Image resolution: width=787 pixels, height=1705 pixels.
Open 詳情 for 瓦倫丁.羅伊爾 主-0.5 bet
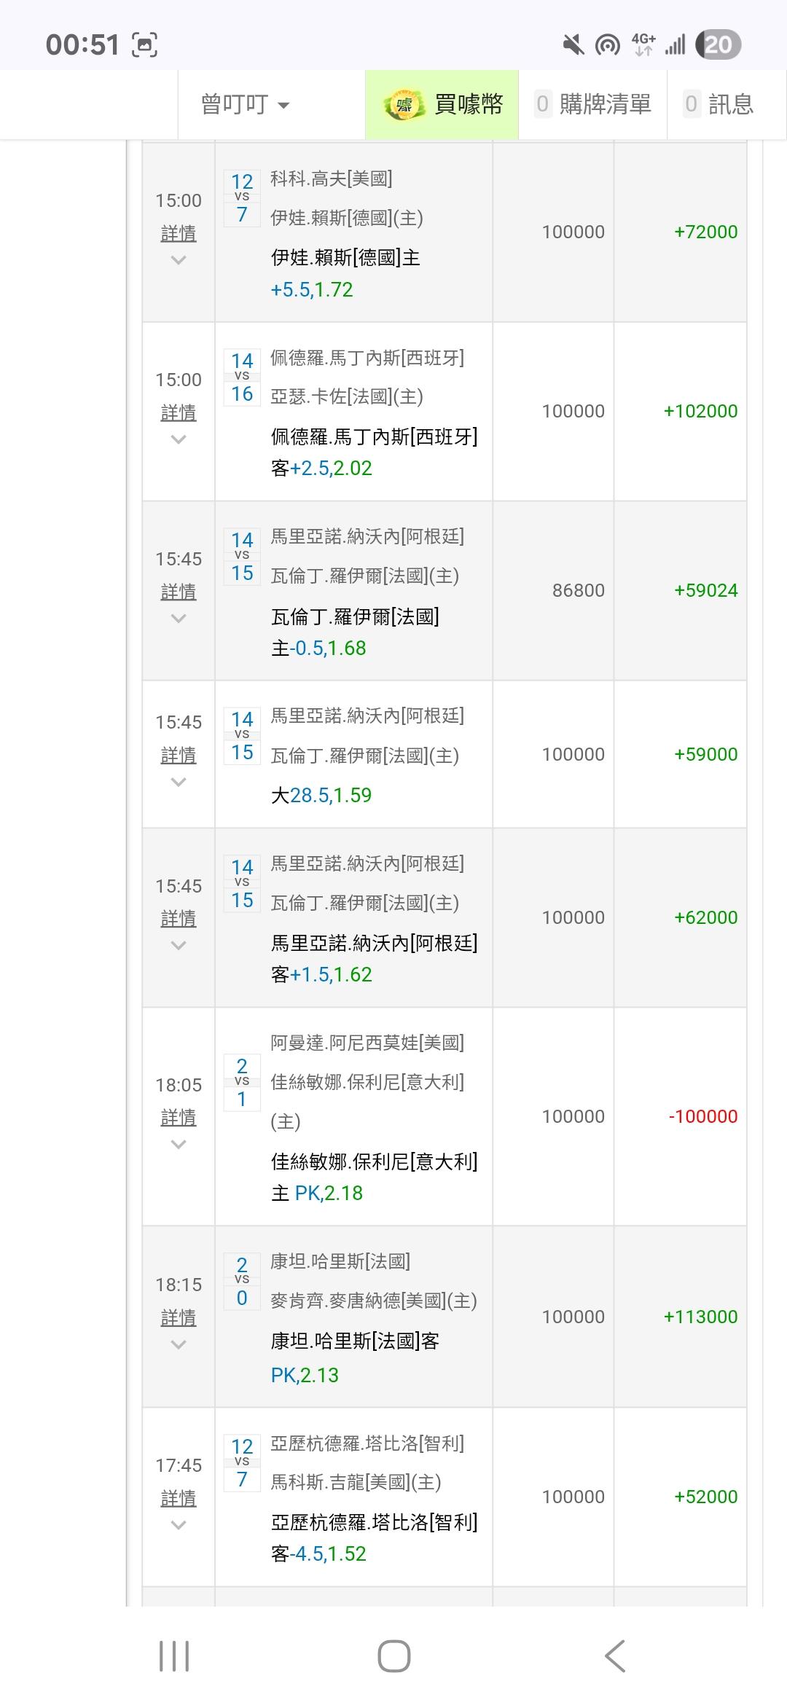click(x=179, y=592)
